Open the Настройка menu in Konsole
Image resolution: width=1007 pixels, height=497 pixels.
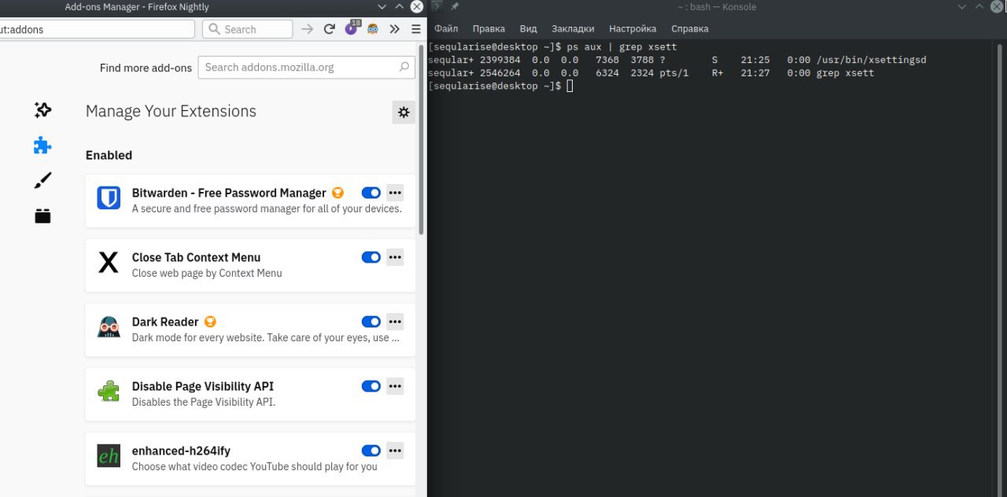point(633,28)
